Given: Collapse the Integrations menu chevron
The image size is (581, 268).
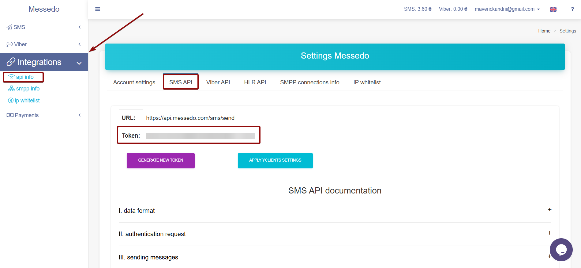Looking at the screenshot, I should 79,63.
